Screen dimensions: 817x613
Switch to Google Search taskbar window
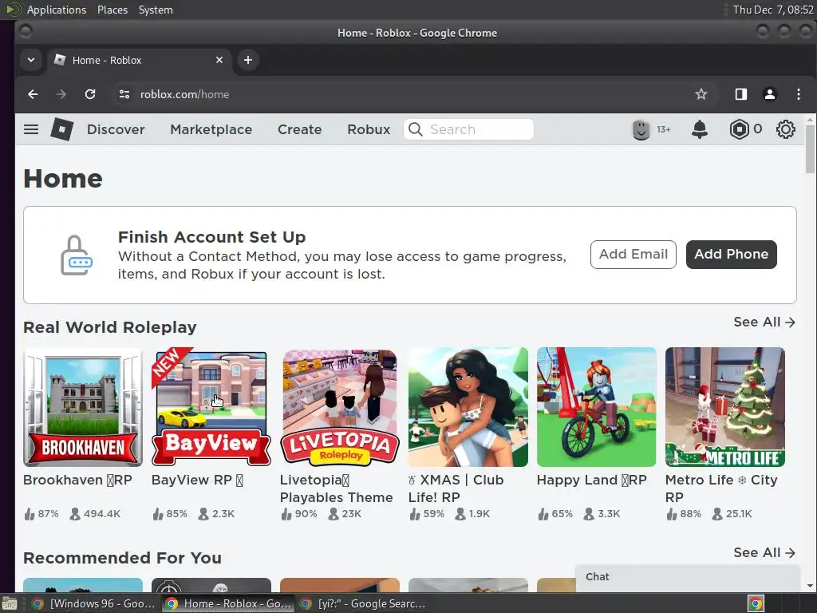[x=364, y=603]
